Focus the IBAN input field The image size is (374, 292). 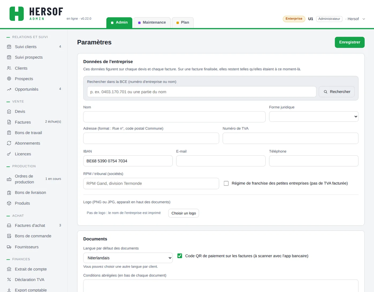(128, 161)
